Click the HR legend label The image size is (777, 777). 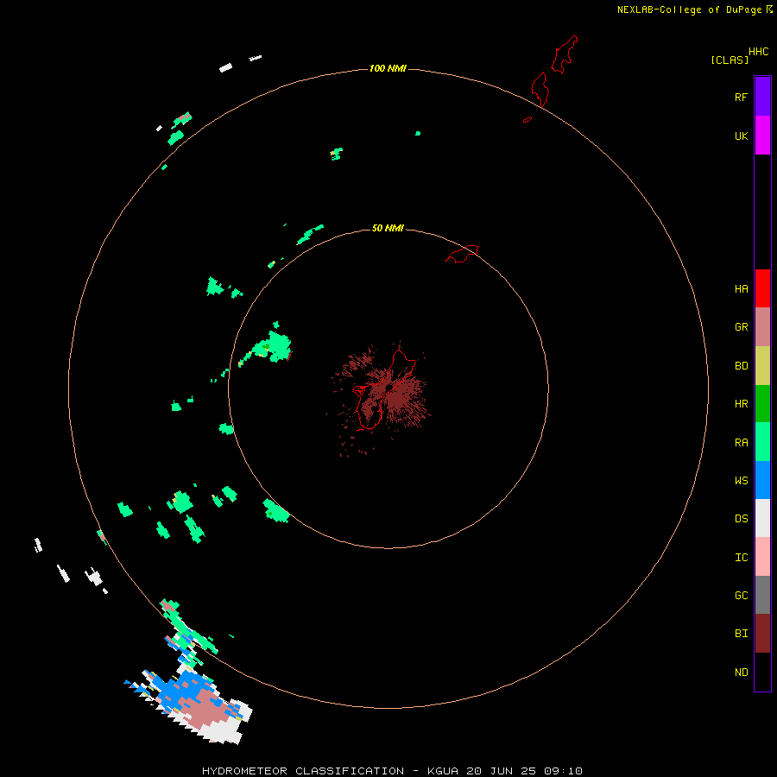pos(741,404)
